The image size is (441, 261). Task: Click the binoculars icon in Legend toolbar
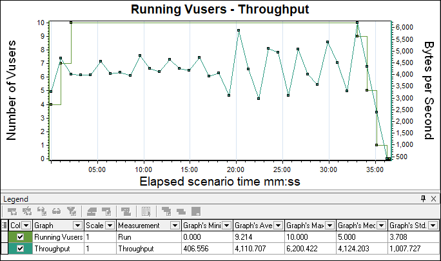tap(57, 211)
